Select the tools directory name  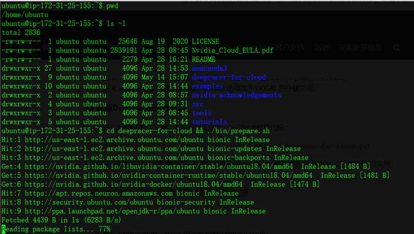(x=201, y=113)
